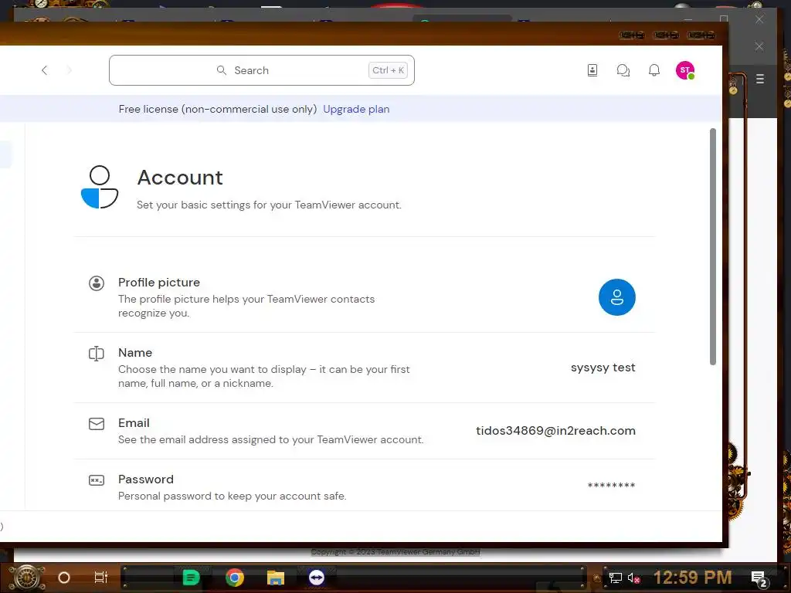Go forward with the right arrow
This screenshot has height=593, width=791.
pos(69,70)
